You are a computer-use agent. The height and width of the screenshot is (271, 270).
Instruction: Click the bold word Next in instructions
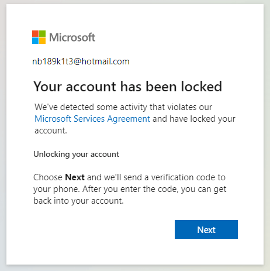click(75, 177)
